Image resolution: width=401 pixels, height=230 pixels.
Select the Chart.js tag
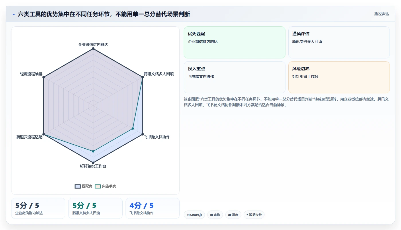point(194,215)
